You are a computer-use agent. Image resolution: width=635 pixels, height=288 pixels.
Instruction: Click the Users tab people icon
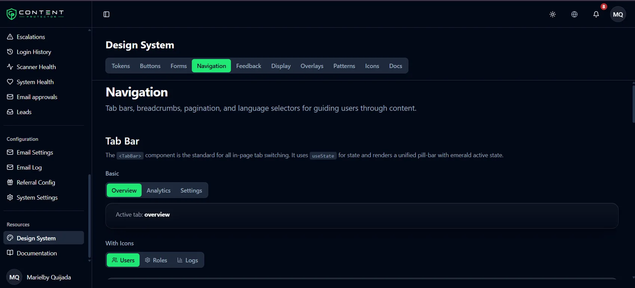pyautogui.click(x=115, y=260)
